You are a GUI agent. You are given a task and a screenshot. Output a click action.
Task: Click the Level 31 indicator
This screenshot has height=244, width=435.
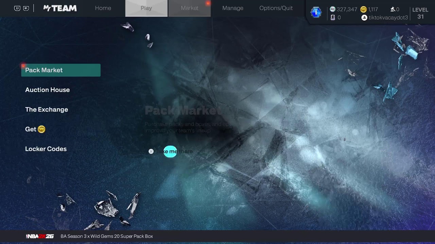click(x=420, y=13)
